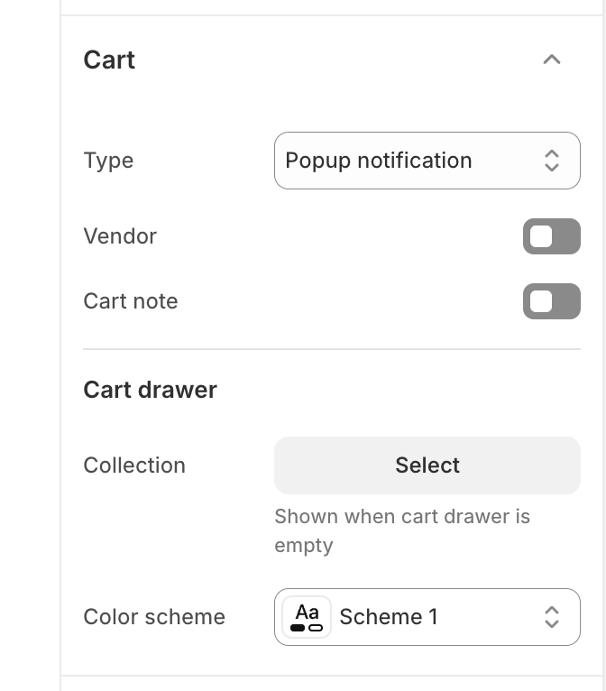Click the Color scheme label
The height and width of the screenshot is (691, 606).
[x=154, y=617]
